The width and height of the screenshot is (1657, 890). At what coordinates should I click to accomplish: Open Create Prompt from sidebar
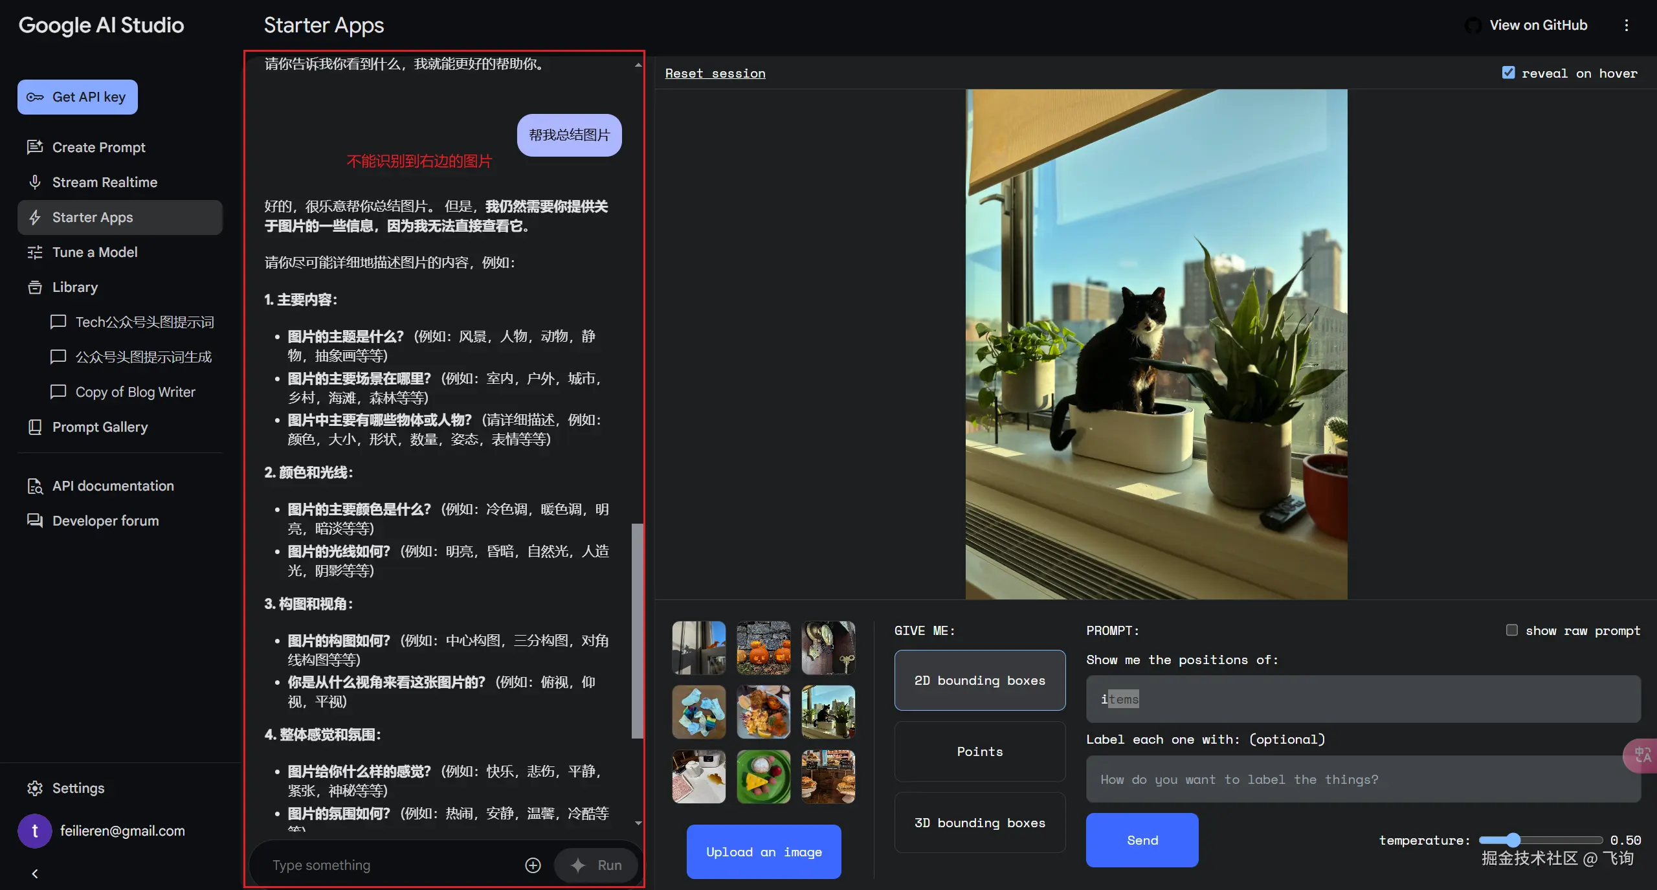click(98, 148)
